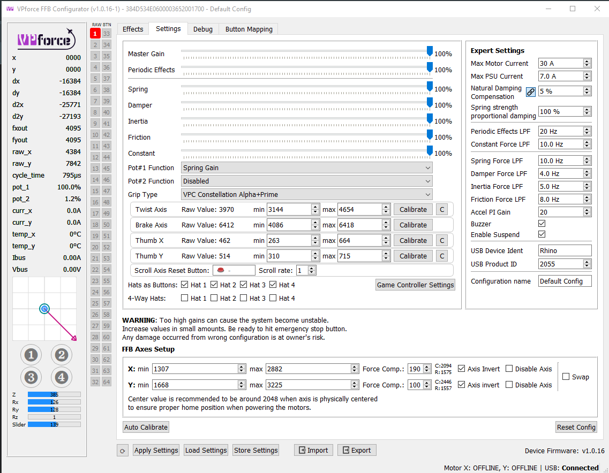Open the Pot#1 Function dropdown

point(306,167)
